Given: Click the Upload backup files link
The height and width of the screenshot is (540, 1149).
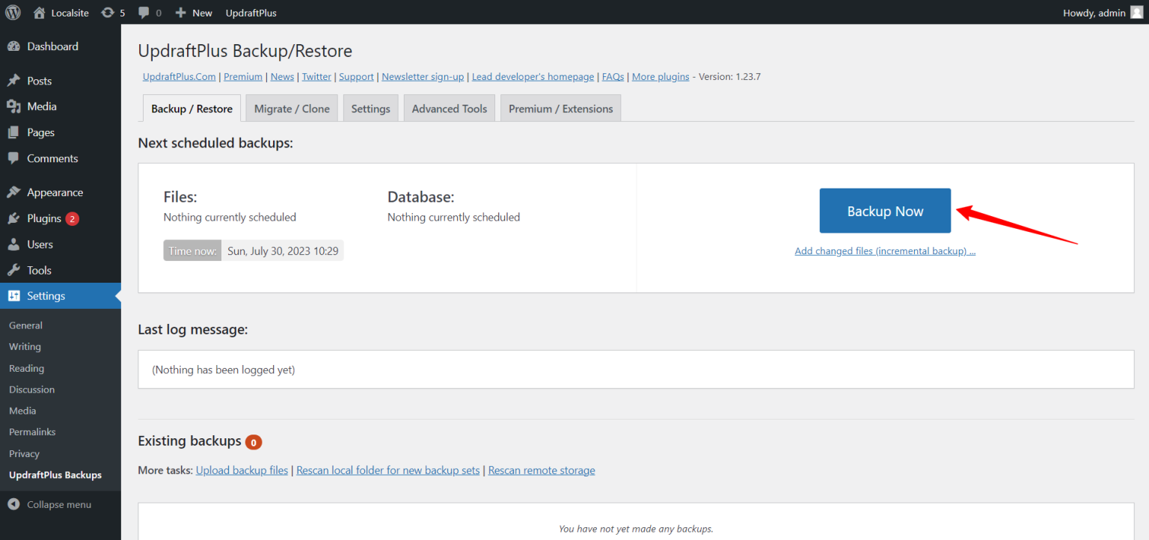Looking at the screenshot, I should tap(242, 470).
